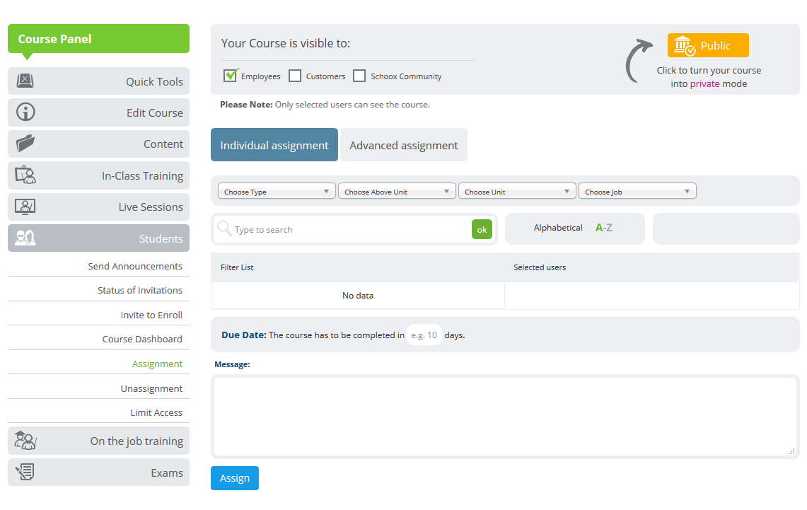Click the Message textarea resize handle
The height and width of the screenshot is (510, 807).
[x=791, y=451]
